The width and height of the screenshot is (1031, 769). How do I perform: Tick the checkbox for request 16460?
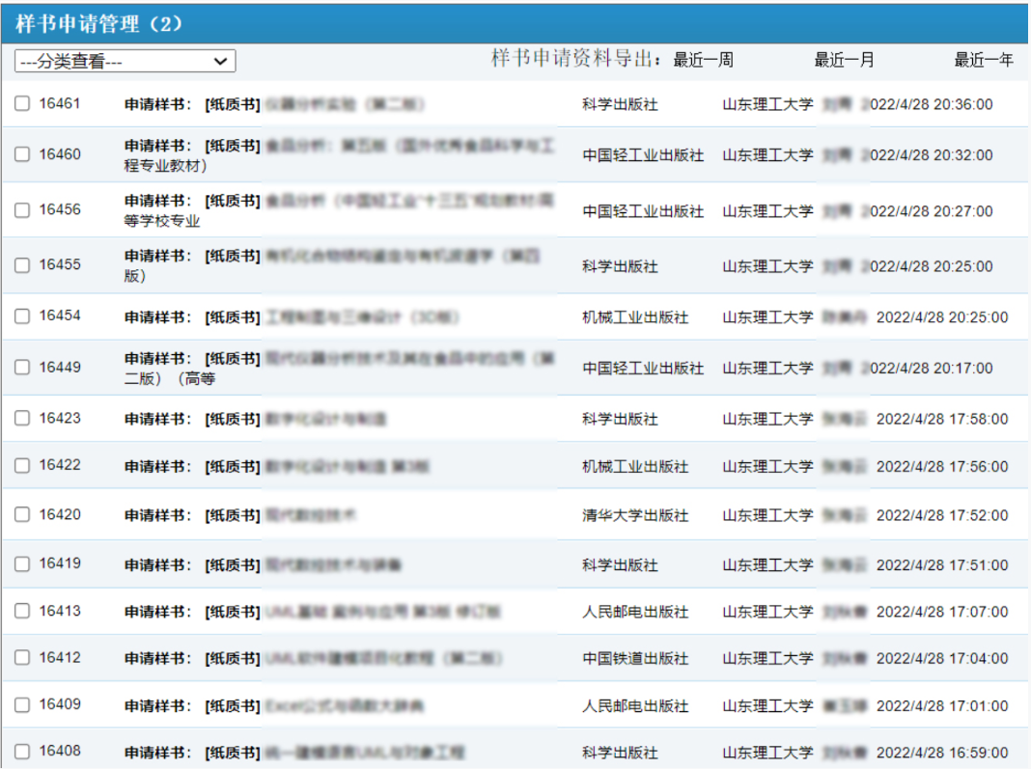[x=22, y=154]
